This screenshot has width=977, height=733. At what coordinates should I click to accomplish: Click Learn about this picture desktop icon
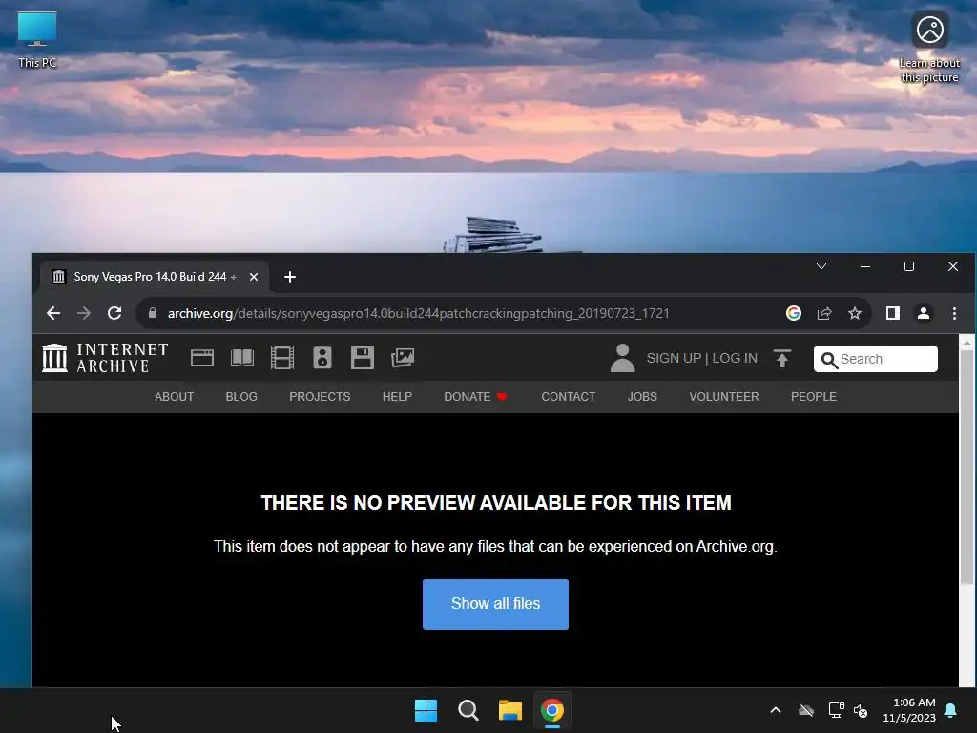coord(929,48)
